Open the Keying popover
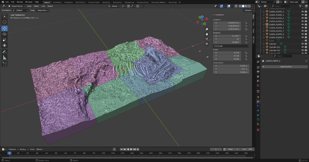The height and width of the screenshot is (162, 309). 24,149
